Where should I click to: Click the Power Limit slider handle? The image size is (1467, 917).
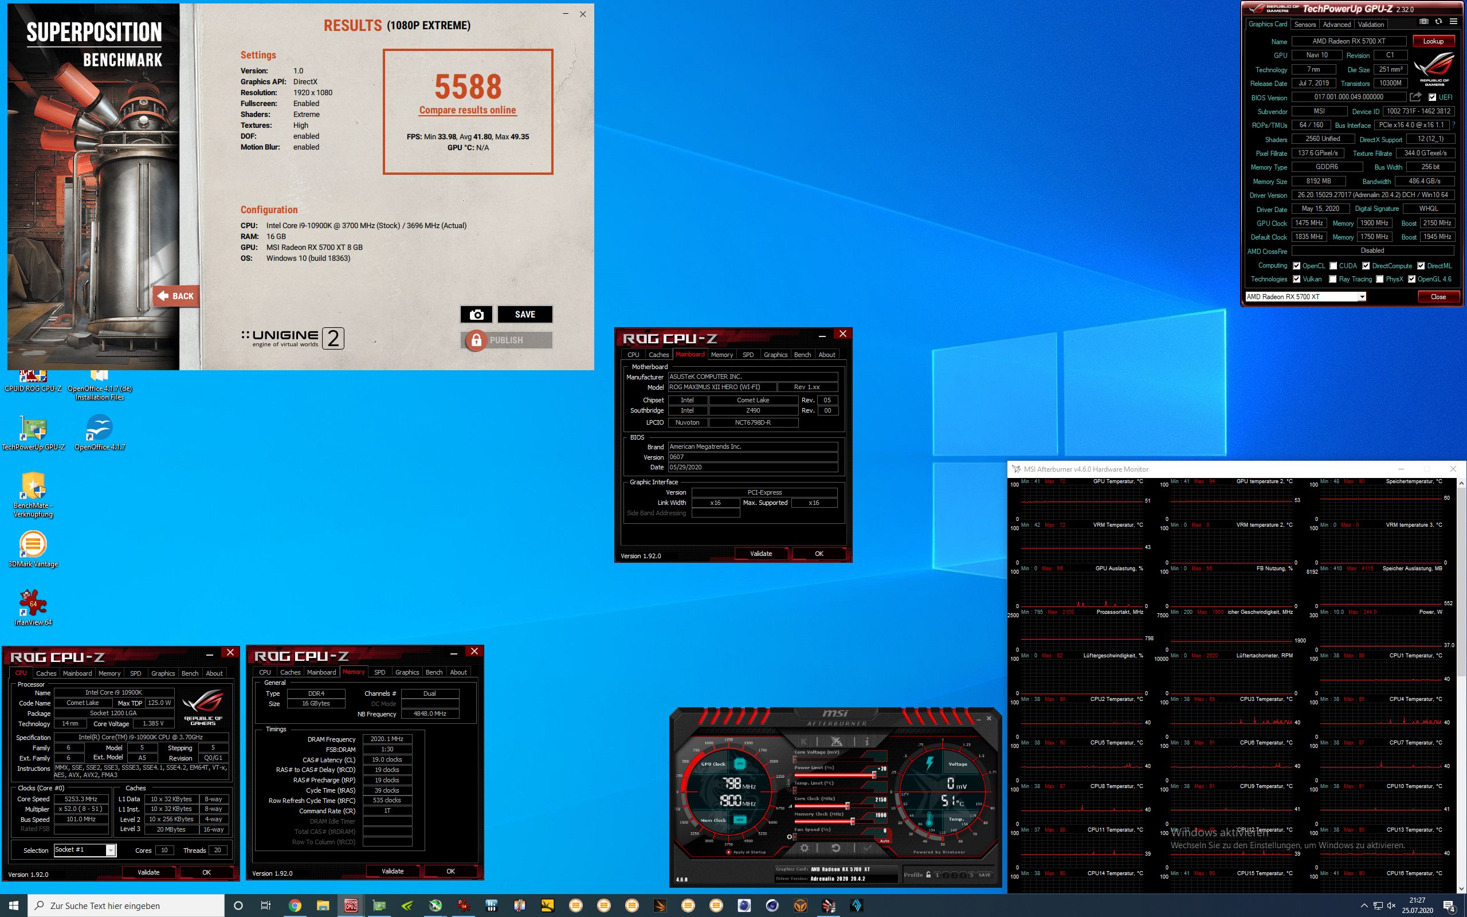[x=873, y=775]
